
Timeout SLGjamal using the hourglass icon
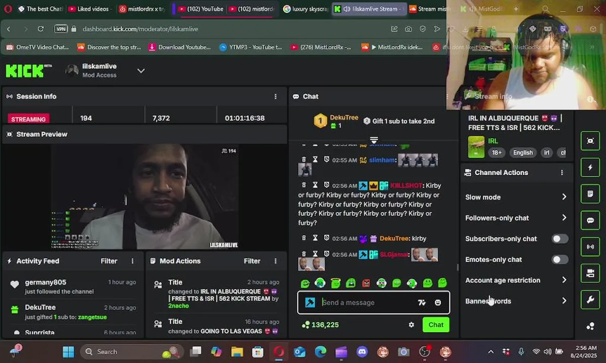coord(315,254)
